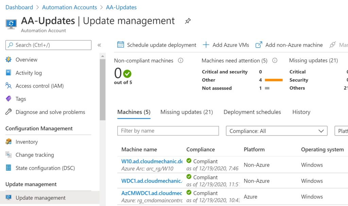
Task: Go to Automation Accounts breadcrumb
Action: coord(69,7)
